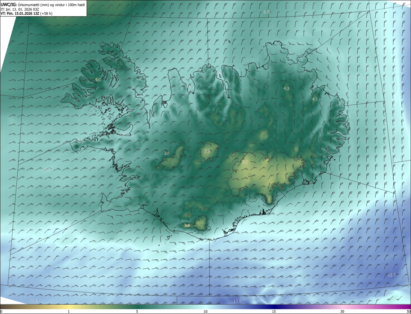Click the colorbar tick label 30
The width and height of the screenshot is (411, 314).
tap(342, 311)
